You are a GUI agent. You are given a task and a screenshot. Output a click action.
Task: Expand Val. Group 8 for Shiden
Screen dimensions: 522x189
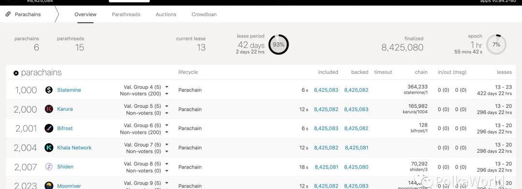click(x=167, y=164)
